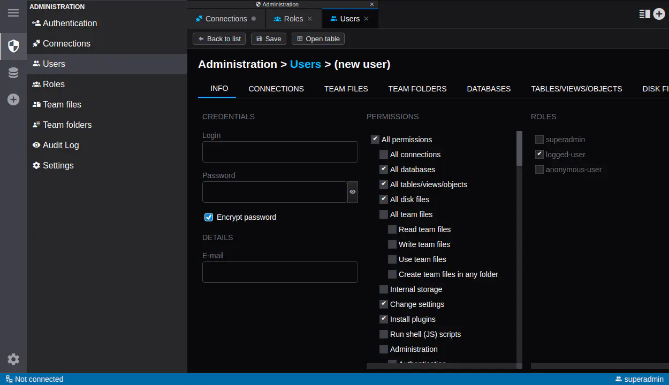Click into the Login input field
The width and height of the screenshot is (669, 385).
click(280, 152)
